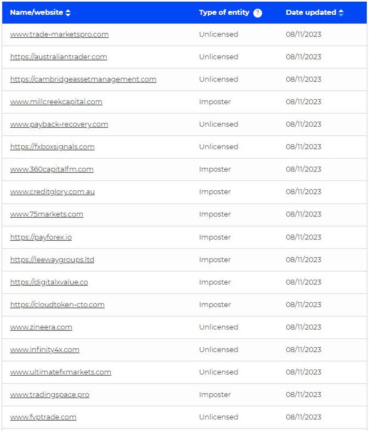This screenshot has height=431, width=369.
Task: Open the digitalxvalue.co link
Action: (49, 282)
